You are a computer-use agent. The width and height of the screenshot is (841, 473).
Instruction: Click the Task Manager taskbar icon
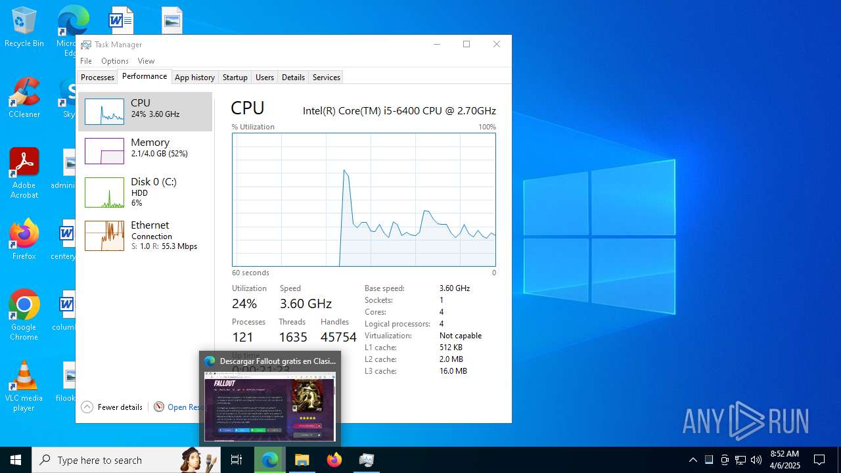click(367, 460)
